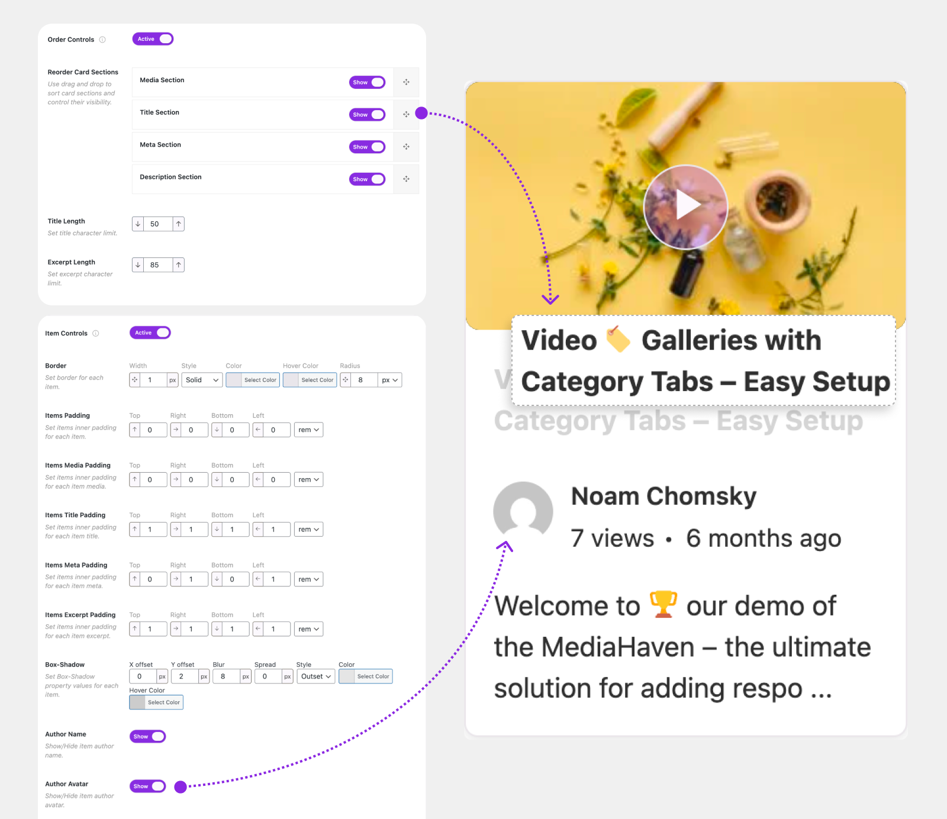Viewport: 947px width, 819px height.
Task: Open the Items Padding rem unit dropdown
Action: 308,430
